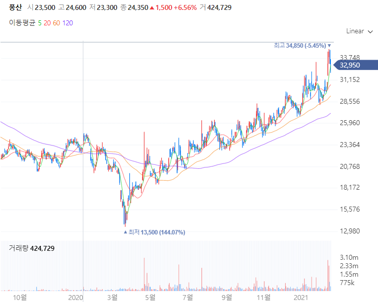Click the open price 23,500 value
The image size is (378, 302).
pyautogui.click(x=45, y=8)
